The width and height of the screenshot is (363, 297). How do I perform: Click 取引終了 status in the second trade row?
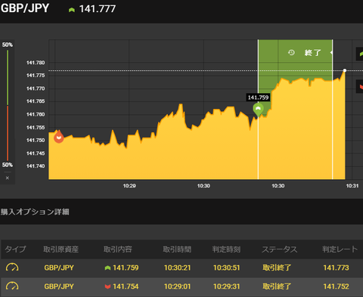(x=277, y=286)
